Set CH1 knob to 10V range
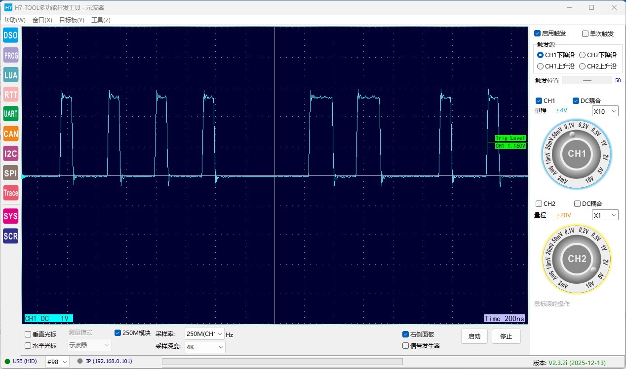The image size is (626, 369). click(x=589, y=180)
